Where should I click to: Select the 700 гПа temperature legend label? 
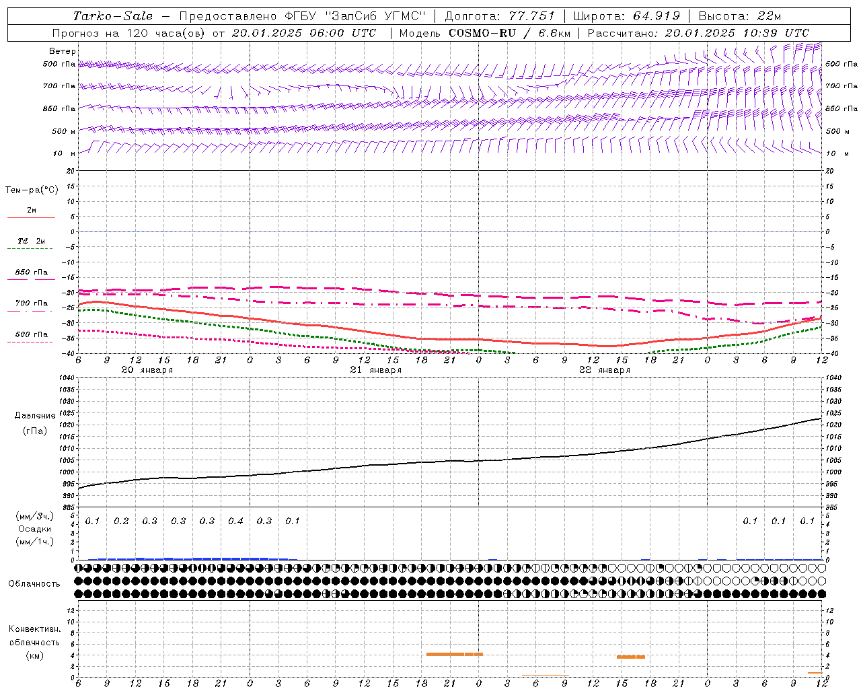(32, 303)
